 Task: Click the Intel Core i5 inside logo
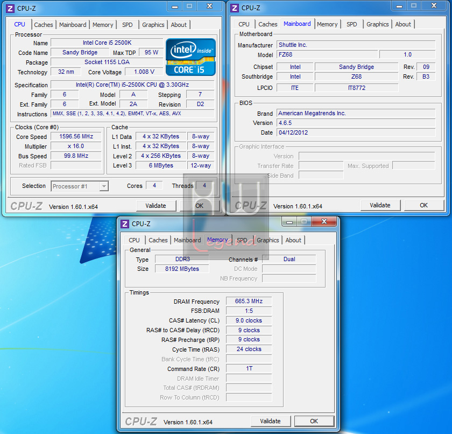point(191,57)
